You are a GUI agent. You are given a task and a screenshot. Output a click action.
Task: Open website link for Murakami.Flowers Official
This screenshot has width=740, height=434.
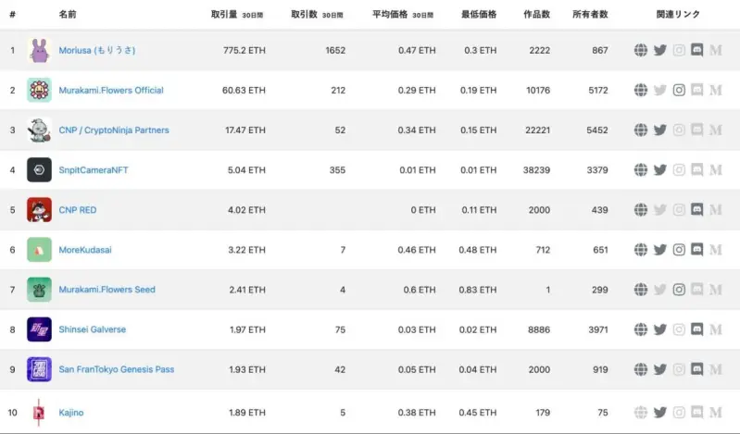click(640, 90)
